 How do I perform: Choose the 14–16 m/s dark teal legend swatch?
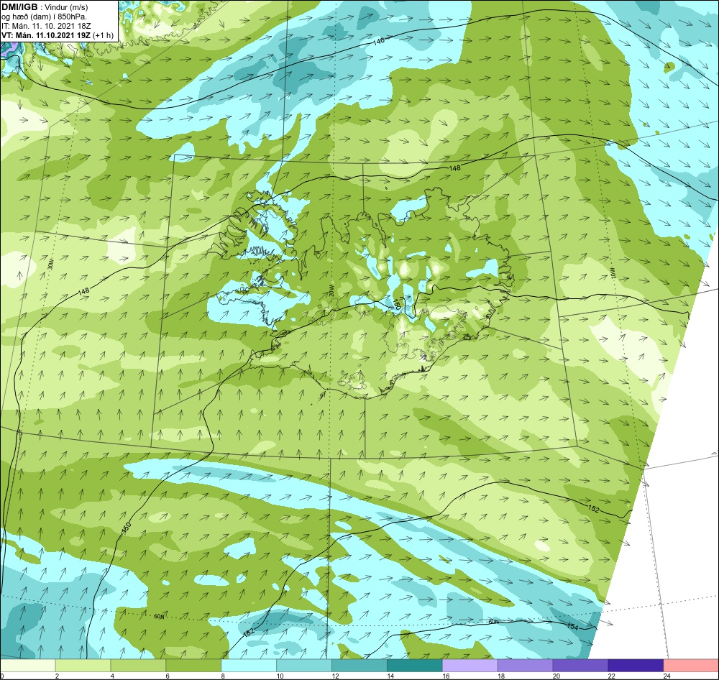tap(415, 665)
